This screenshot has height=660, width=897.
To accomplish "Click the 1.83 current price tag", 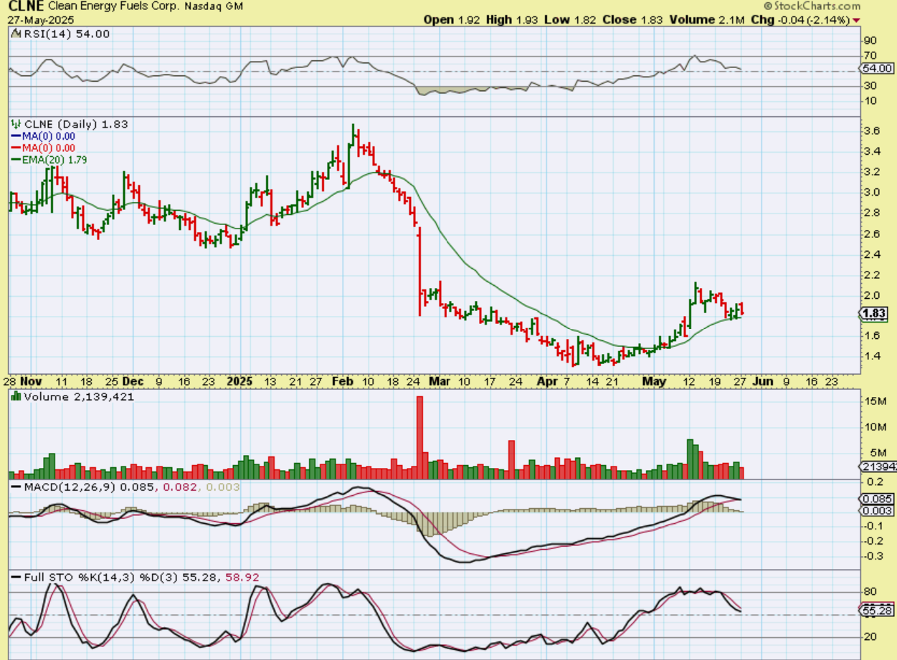I will [876, 313].
